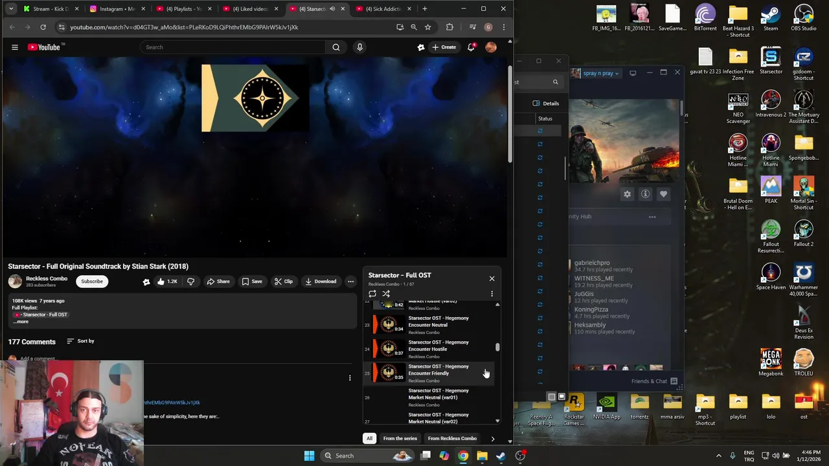Click the Reckless Combo channel name
The height and width of the screenshot is (466, 829).
pyautogui.click(x=47, y=279)
